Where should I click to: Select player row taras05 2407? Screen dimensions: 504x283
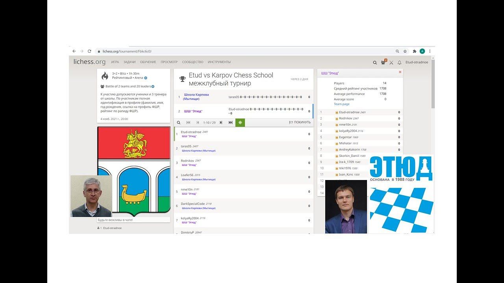pos(243,148)
